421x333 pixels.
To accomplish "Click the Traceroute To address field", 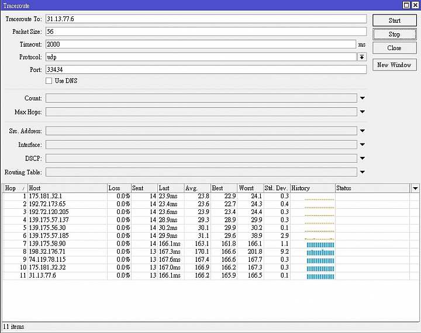I will [206, 19].
